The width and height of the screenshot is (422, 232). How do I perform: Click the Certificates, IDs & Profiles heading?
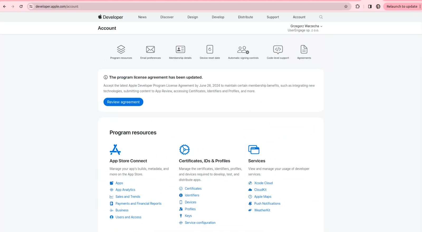click(204, 161)
